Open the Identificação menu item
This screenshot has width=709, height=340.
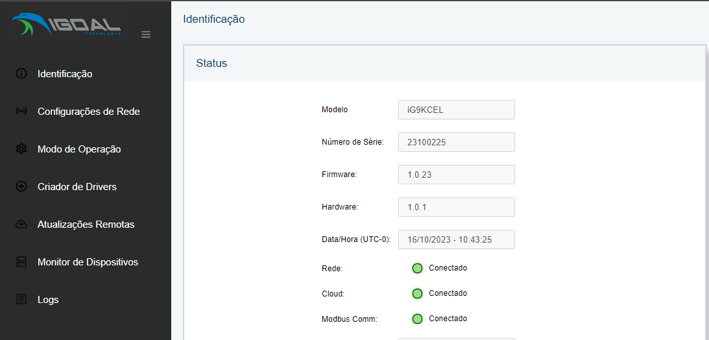coord(65,74)
